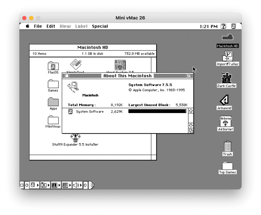This screenshot has width=261, height=215.
Task: Collapse the Control Strip with its left arrow
Action: click(27, 185)
